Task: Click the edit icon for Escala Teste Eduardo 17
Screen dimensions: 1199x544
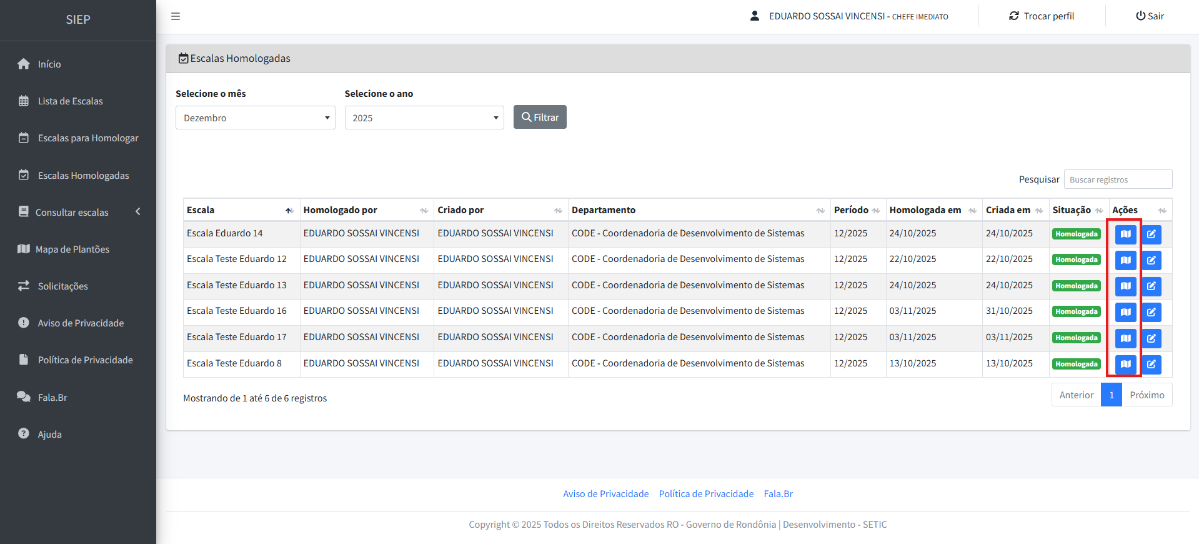Action: [1151, 338]
